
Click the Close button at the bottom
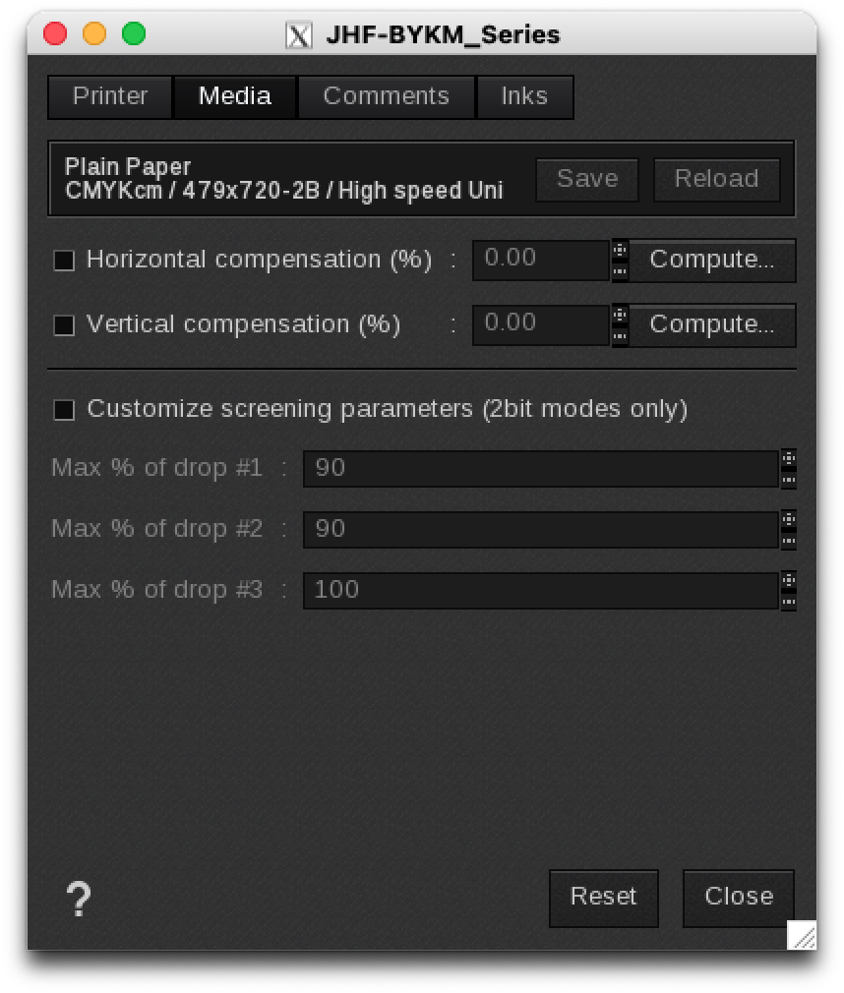pos(739,897)
